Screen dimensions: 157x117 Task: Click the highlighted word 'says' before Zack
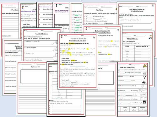point(84,62)
